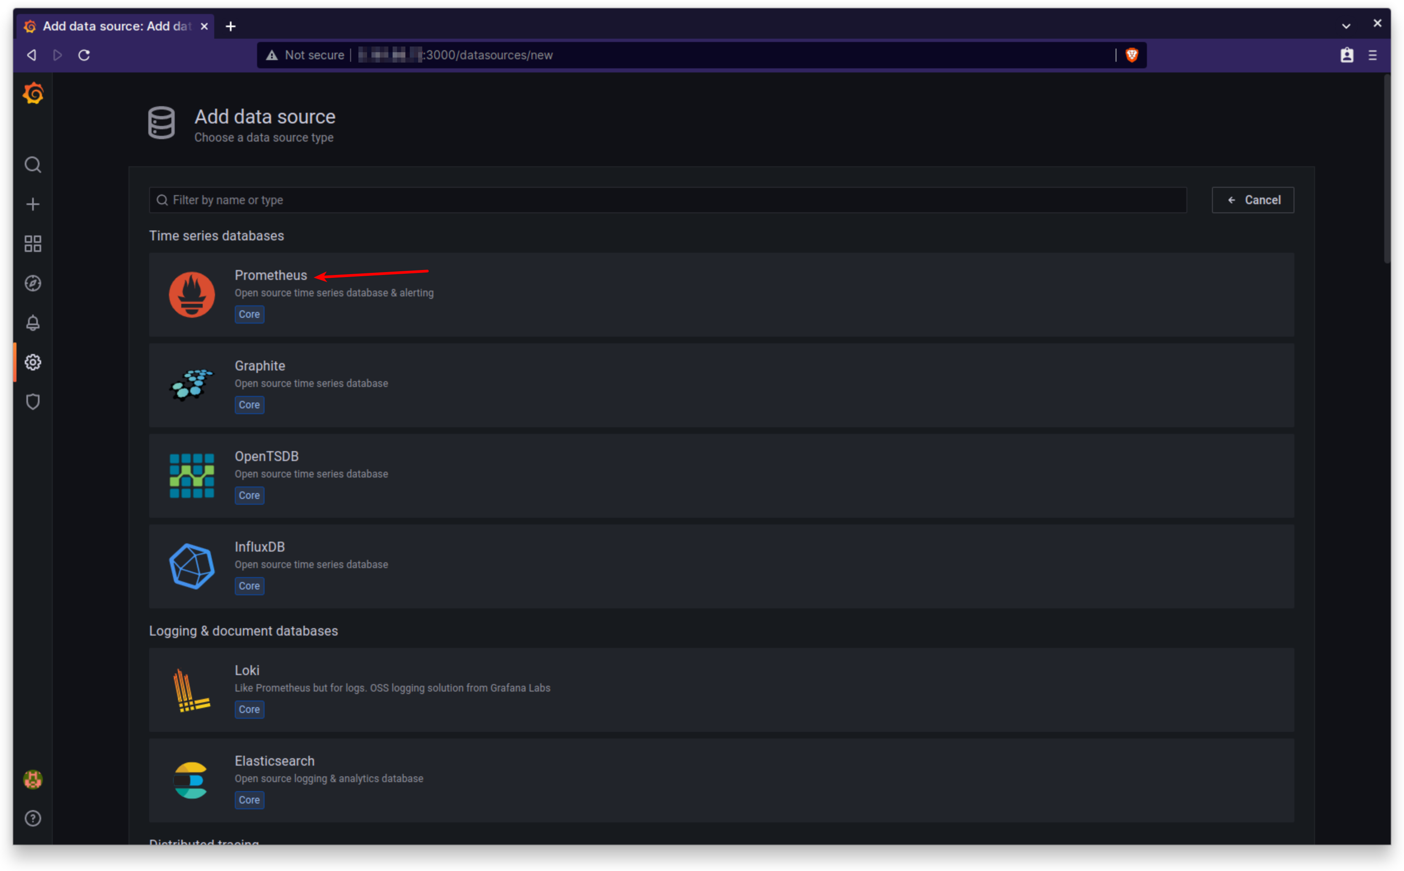Click the Cancel button
This screenshot has height=871, width=1404.
click(x=1252, y=200)
